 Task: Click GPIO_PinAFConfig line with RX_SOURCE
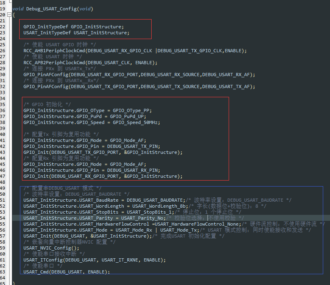[x=139, y=75]
